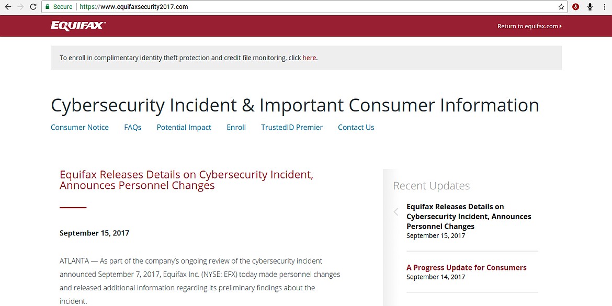Open 'A Progress Update for Consumers' update
612x306 pixels.
(467, 267)
